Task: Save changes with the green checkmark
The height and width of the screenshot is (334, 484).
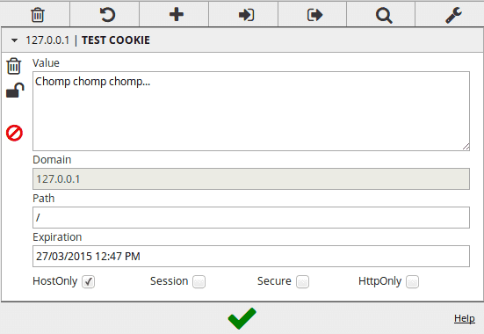Action: [x=242, y=318]
